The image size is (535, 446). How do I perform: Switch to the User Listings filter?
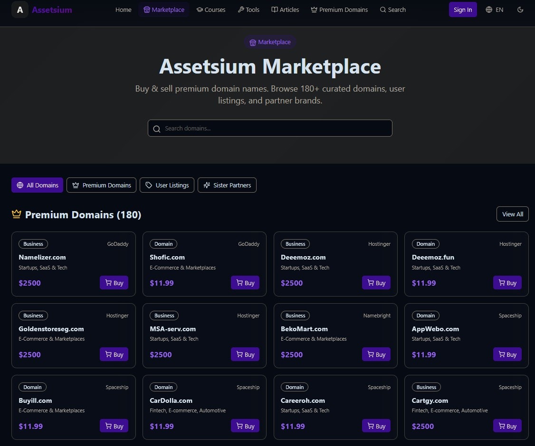tap(167, 185)
